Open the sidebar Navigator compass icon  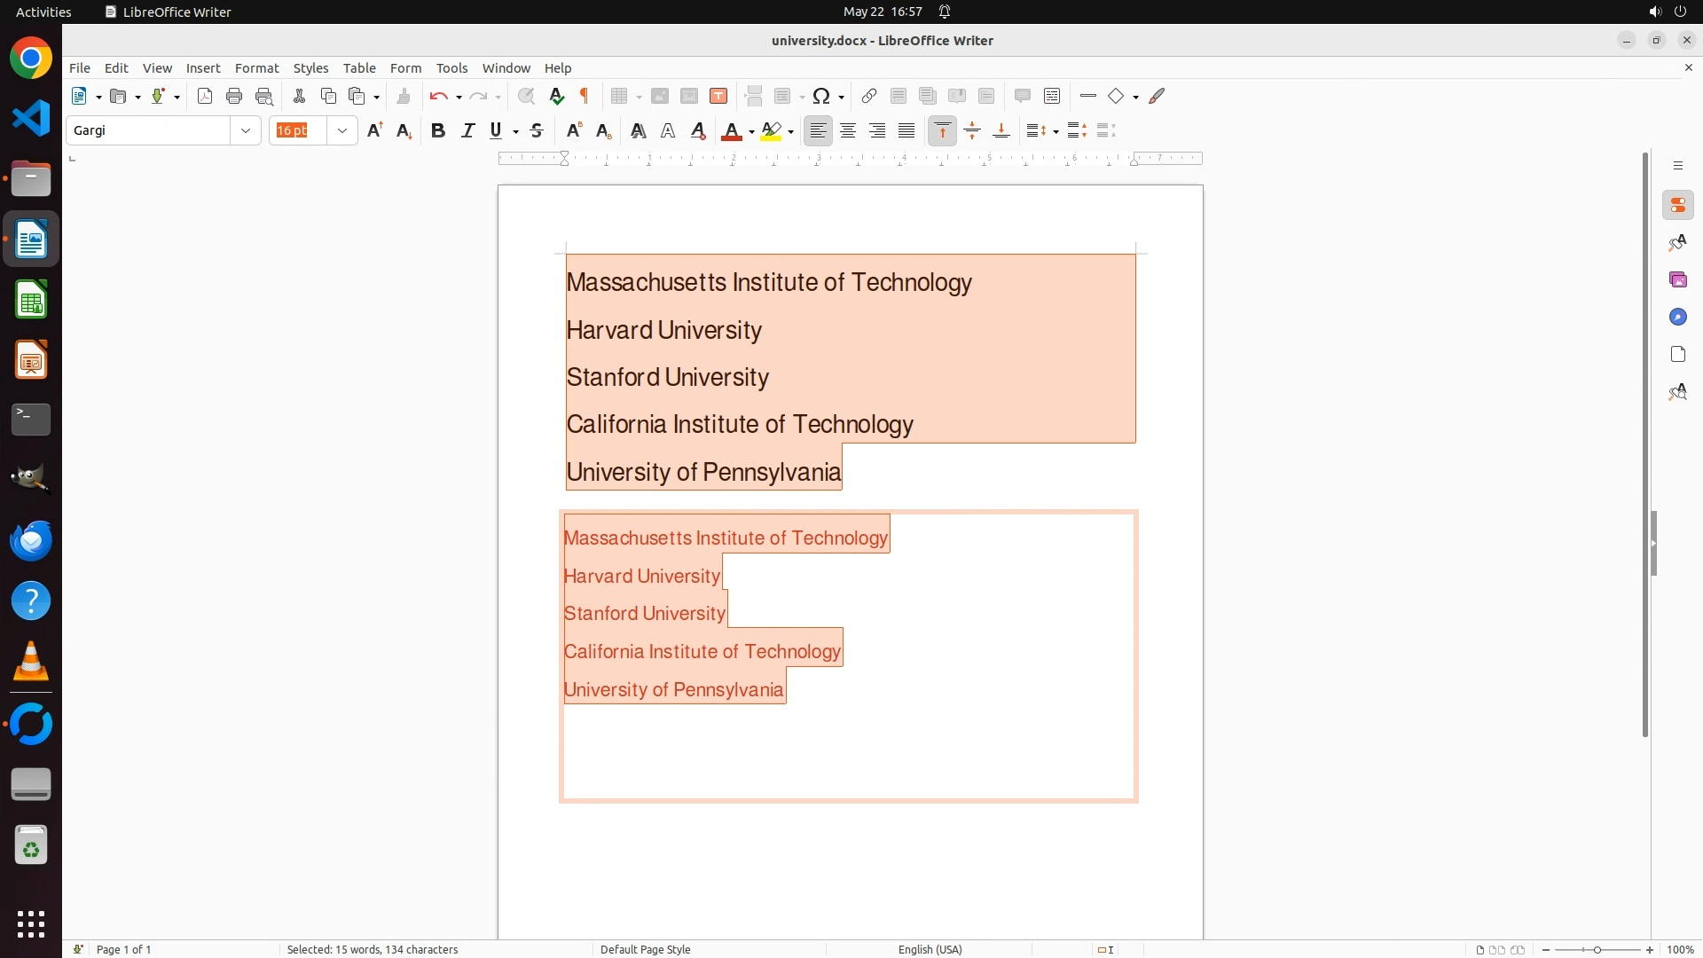tap(1677, 318)
